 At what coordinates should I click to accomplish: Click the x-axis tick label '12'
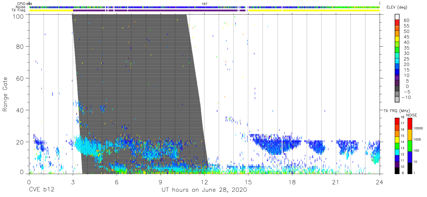[x=204, y=182]
